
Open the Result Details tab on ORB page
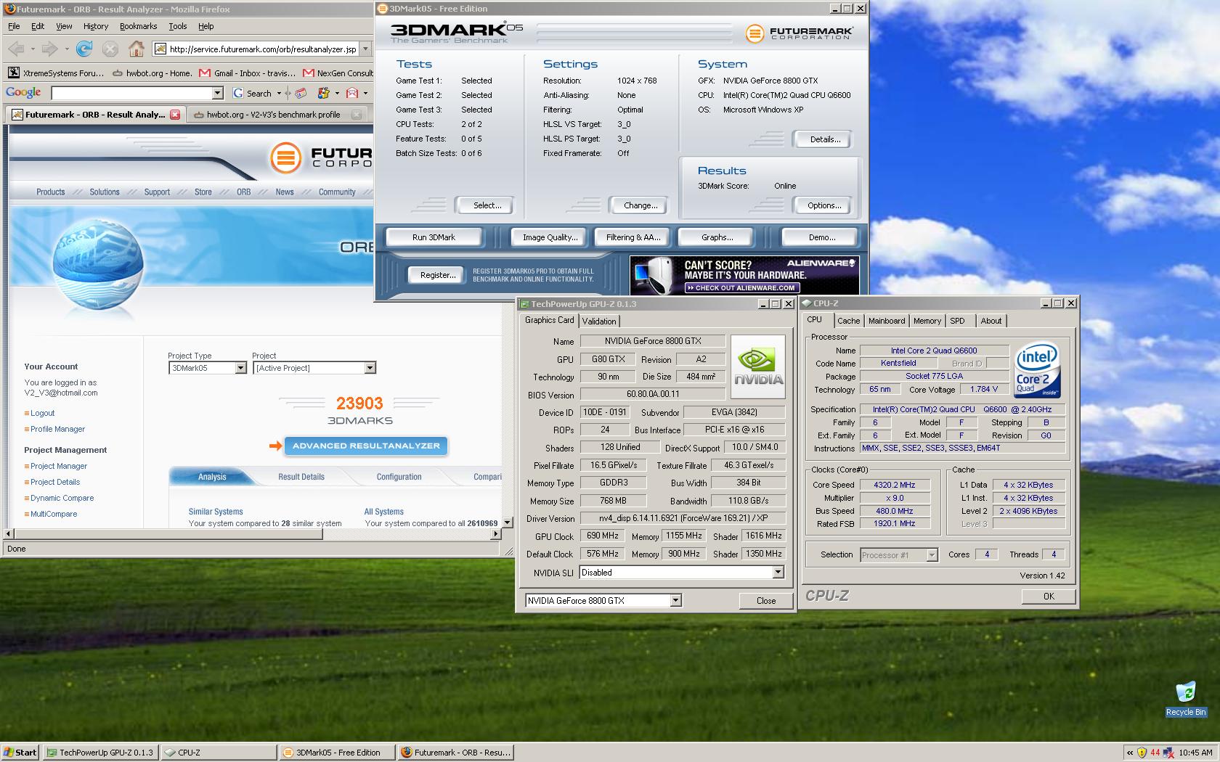301,477
